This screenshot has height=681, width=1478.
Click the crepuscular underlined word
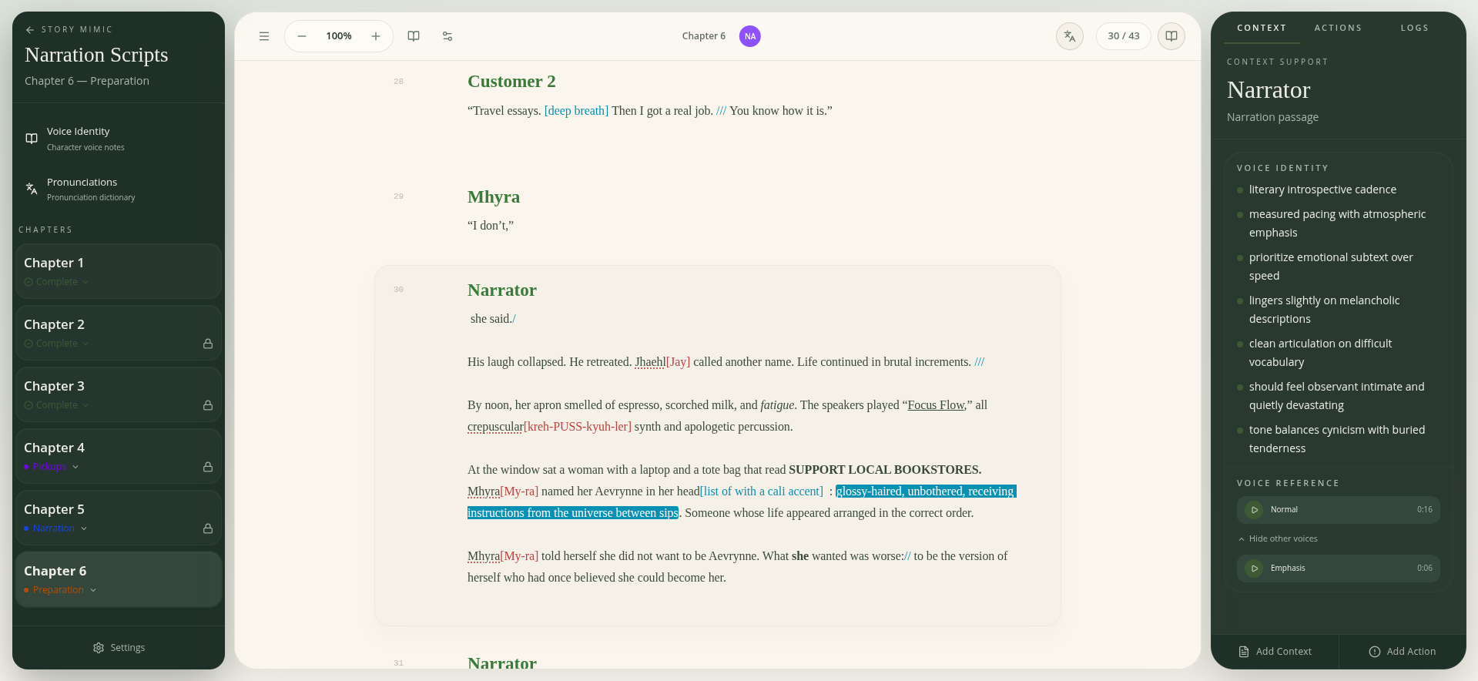click(495, 427)
